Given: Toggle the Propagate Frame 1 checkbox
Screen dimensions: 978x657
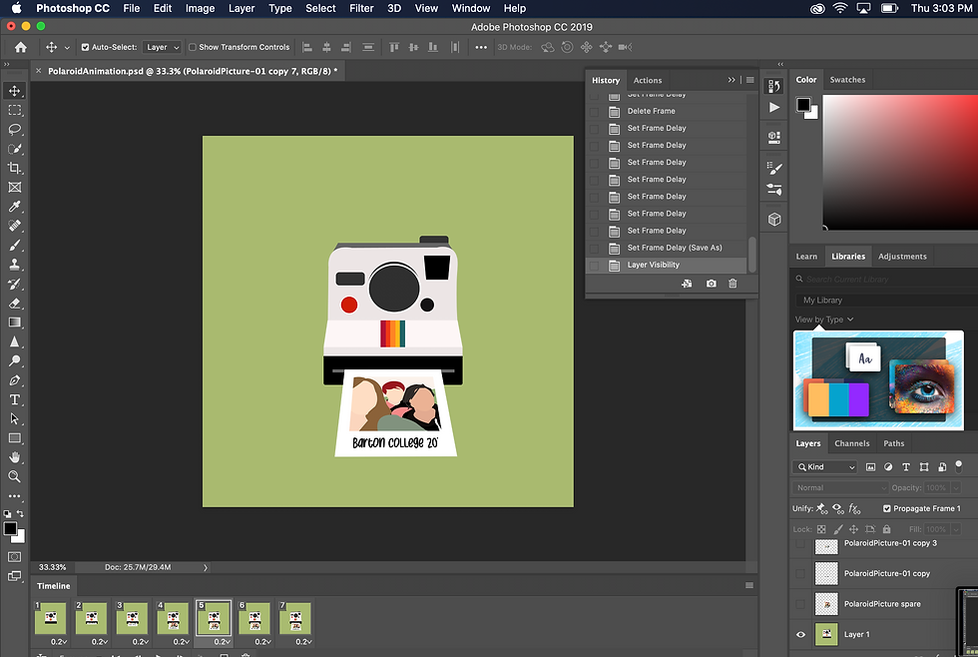Looking at the screenshot, I should (887, 508).
